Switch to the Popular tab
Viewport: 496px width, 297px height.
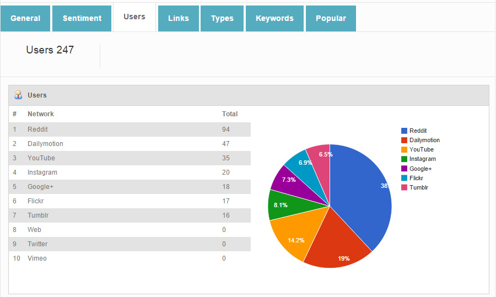click(331, 18)
